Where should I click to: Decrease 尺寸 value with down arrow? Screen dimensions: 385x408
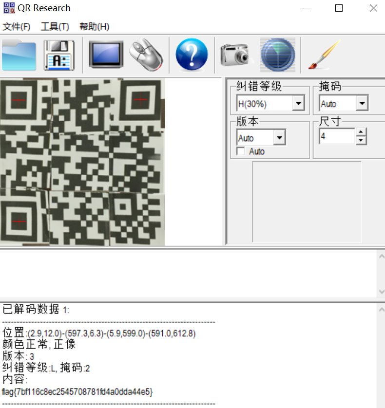[x=361, y=140]
